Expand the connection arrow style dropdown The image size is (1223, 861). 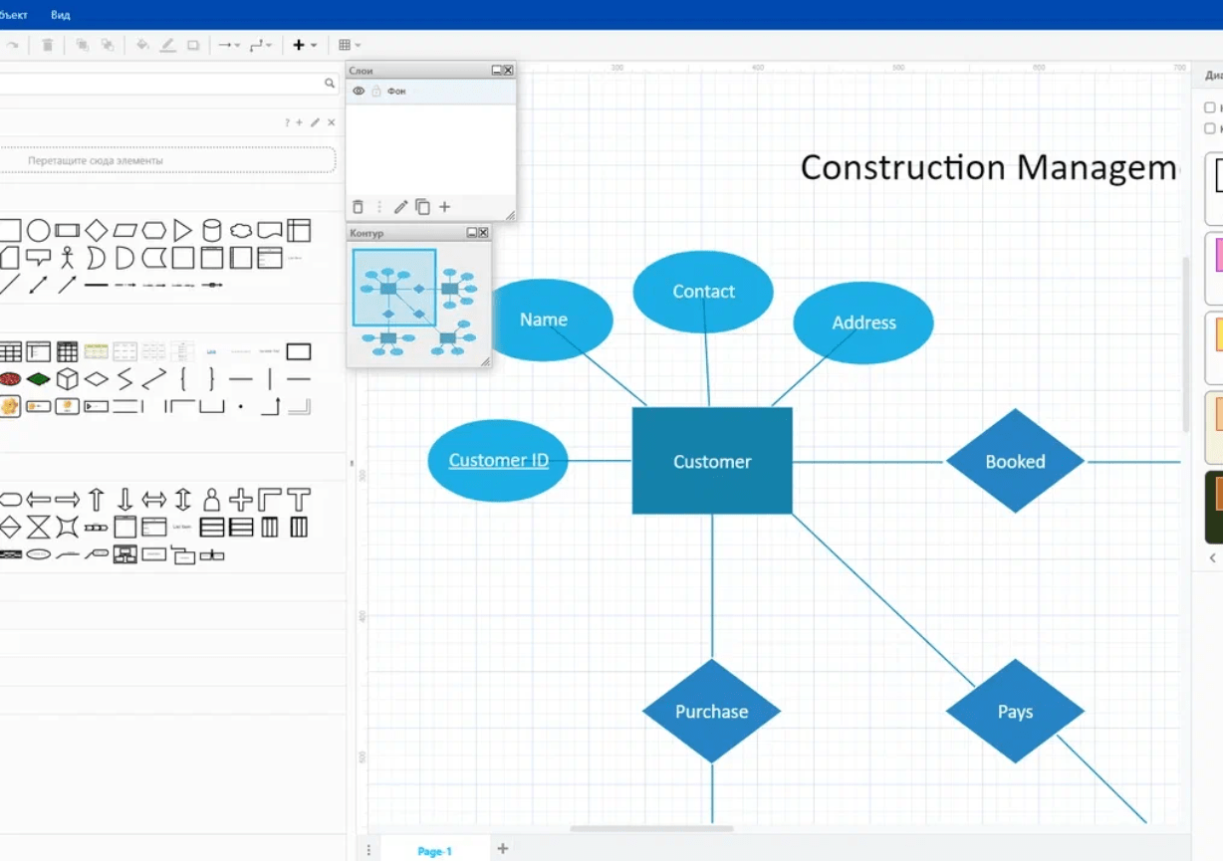click(x=228, y=45)
